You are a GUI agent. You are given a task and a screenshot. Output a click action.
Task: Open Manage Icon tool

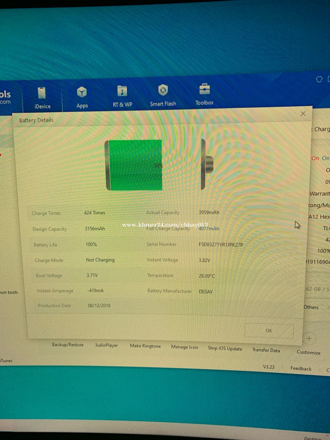tap(184, 347)
